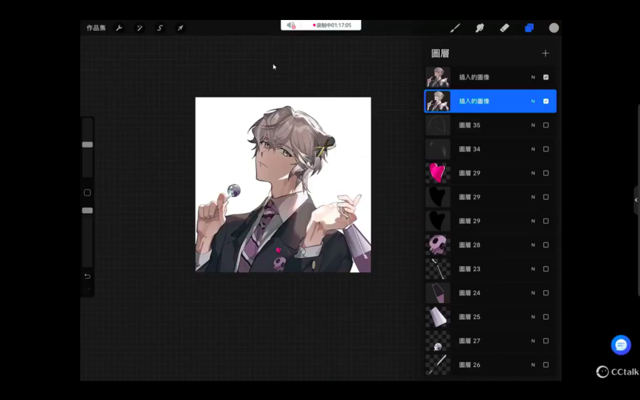Select the Paint brush tool
The width and height of the screenshot is (640, 400).
pos(456,28)
